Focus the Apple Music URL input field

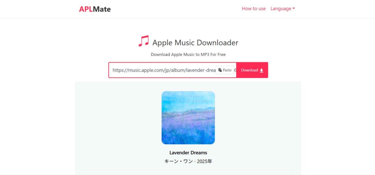click(x=172, y=70)
